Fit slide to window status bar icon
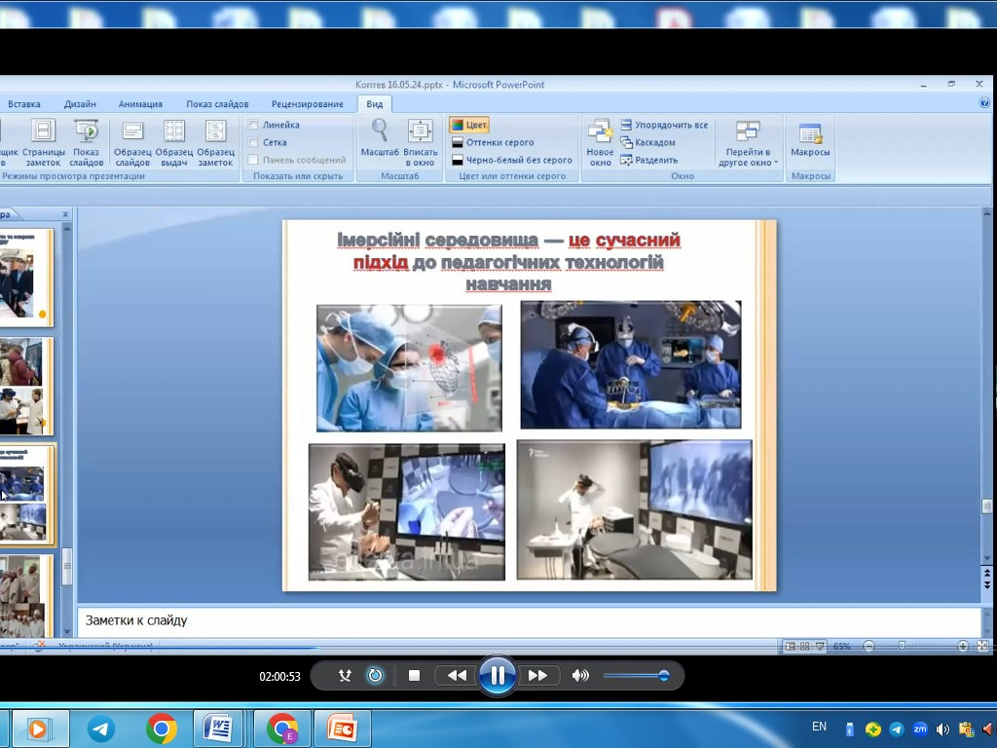Viewport: 997px width, 748px height. click(982, 647)
